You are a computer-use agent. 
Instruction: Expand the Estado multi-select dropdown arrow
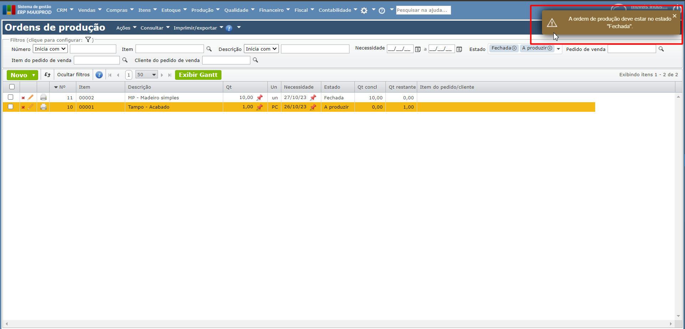[x=558, y=49]
